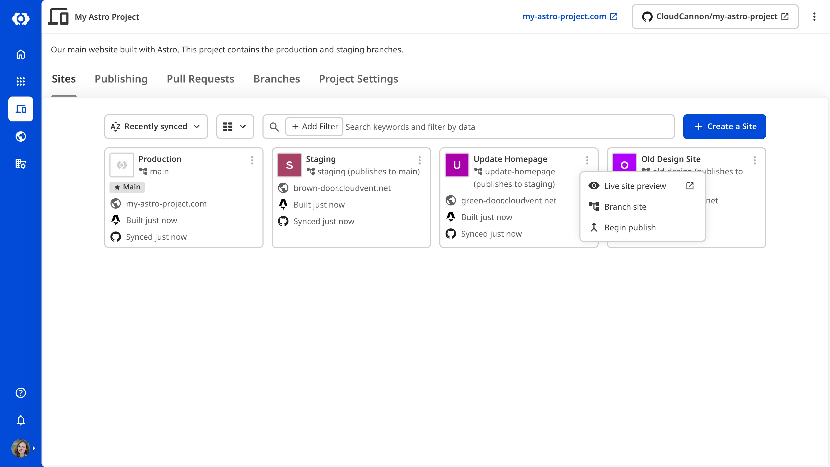This screenshot has width=830, height=467.
Task: Open the Production card three-dot menu
Action: tap(252, 160)
